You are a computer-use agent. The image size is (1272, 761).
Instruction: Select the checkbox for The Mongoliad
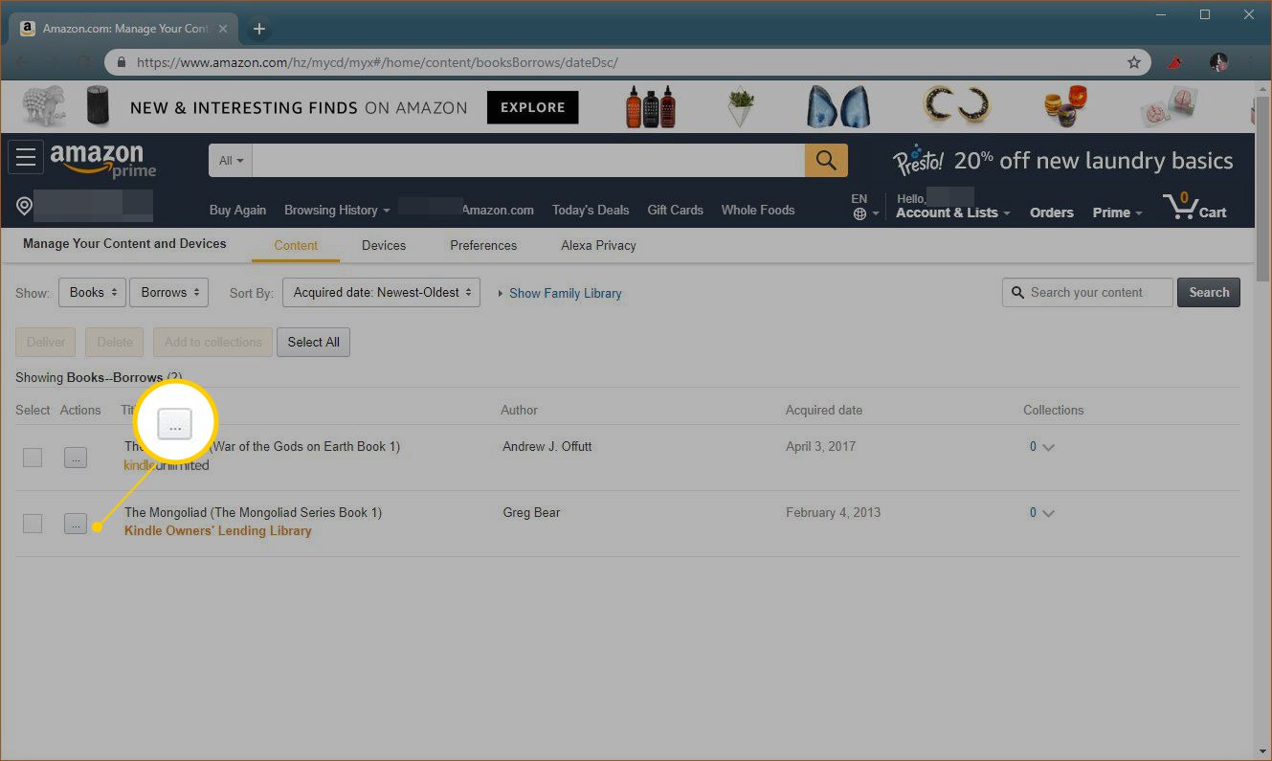point(33,524)
